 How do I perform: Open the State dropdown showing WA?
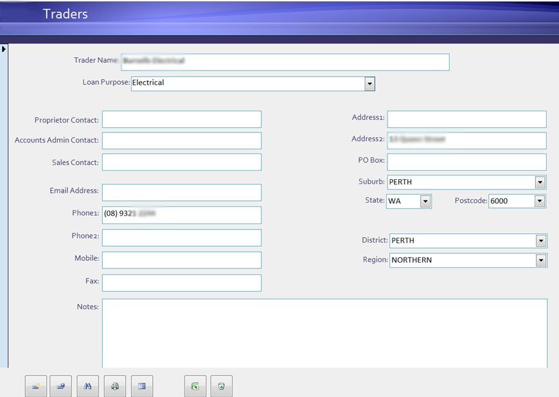click(425, 201)
